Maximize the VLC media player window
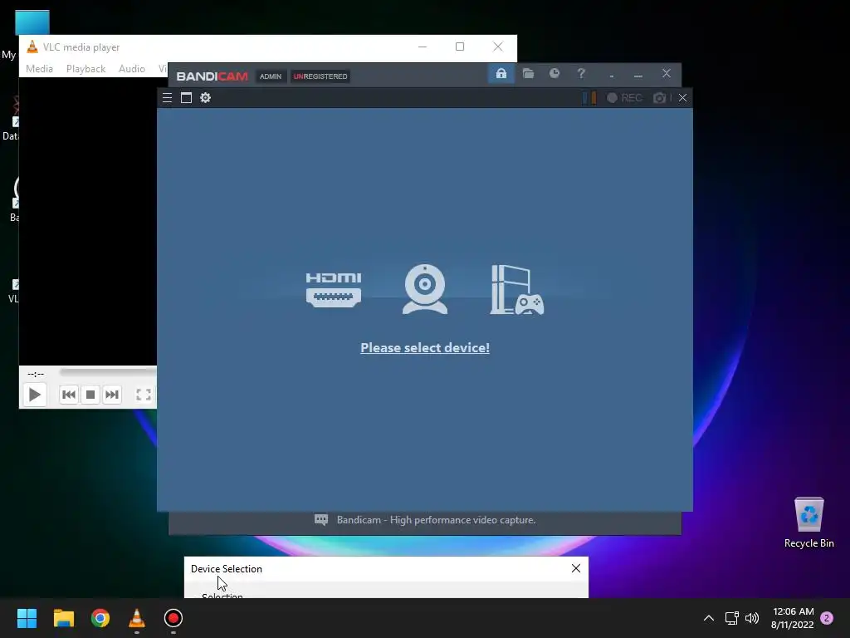Image resolution: width=850 pixels, height=638 pixels. pos(460,47)
